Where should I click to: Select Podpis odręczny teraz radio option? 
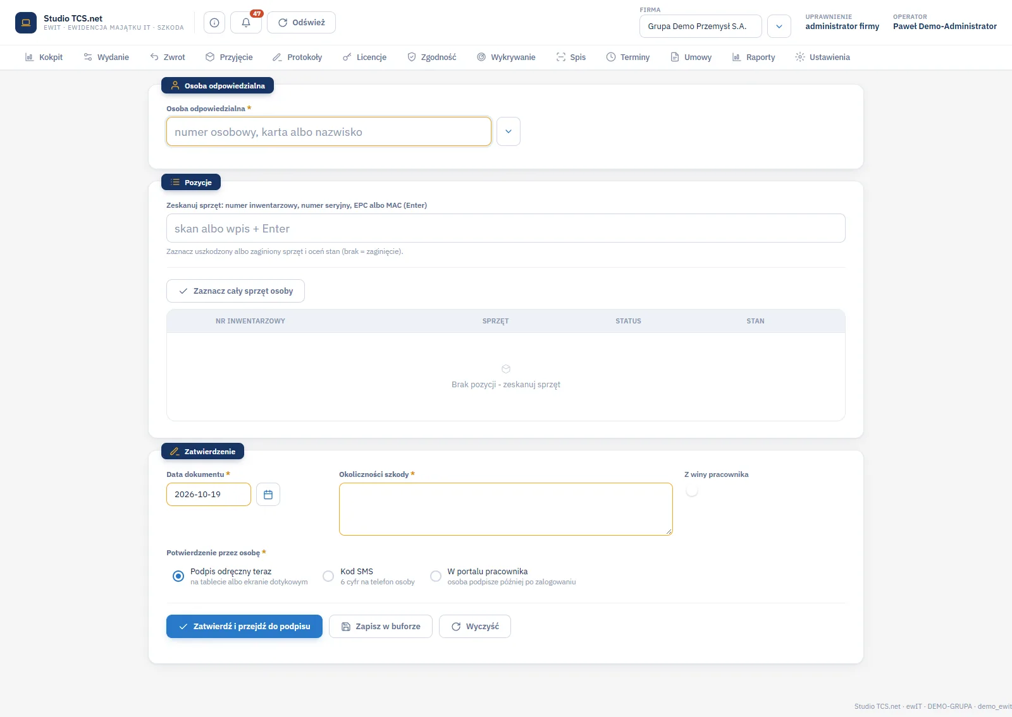pyautogui.click(x=178, y=576)
